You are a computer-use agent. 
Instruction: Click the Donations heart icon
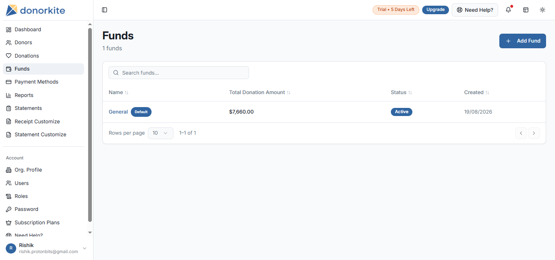(9, 56)
